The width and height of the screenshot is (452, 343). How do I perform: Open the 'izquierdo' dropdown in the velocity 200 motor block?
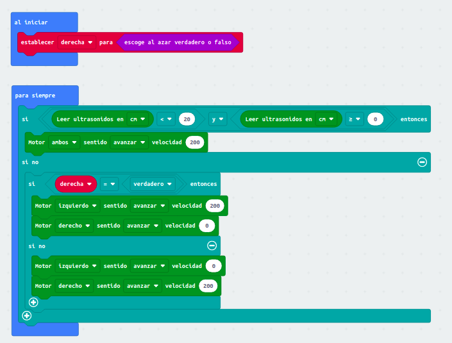[x=78, y=206]
